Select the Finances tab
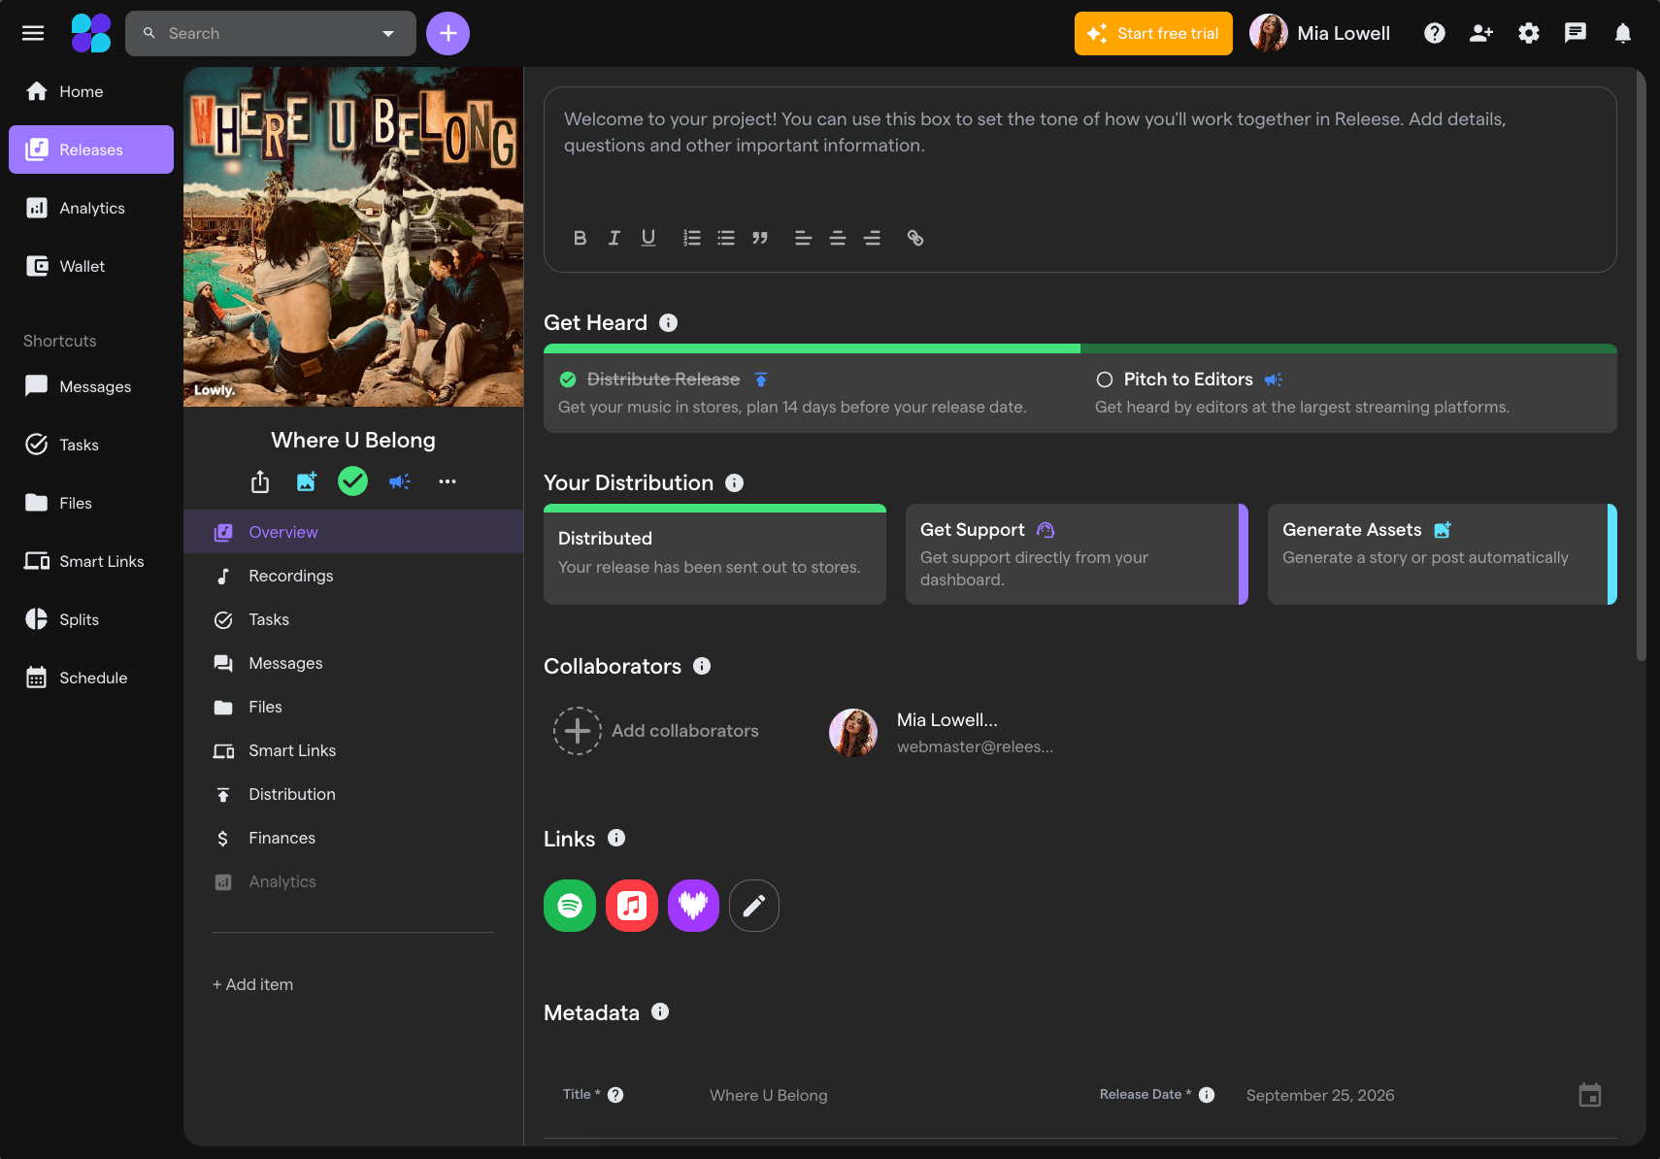 pyautogui.click(x=353, y=838)
